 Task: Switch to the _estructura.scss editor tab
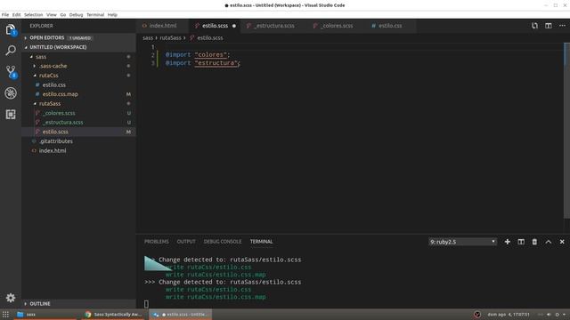point(273,26)
